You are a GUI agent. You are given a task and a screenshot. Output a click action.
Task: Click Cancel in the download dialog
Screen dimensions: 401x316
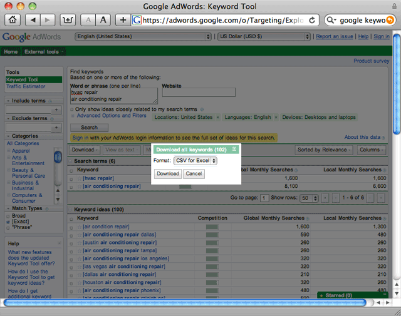(x=194, y=174)
